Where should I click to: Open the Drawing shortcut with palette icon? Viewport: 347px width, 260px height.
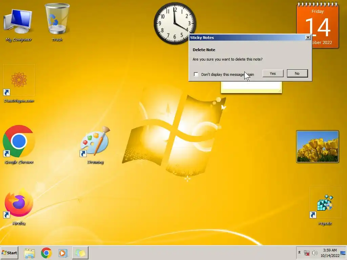pos(95,145)
